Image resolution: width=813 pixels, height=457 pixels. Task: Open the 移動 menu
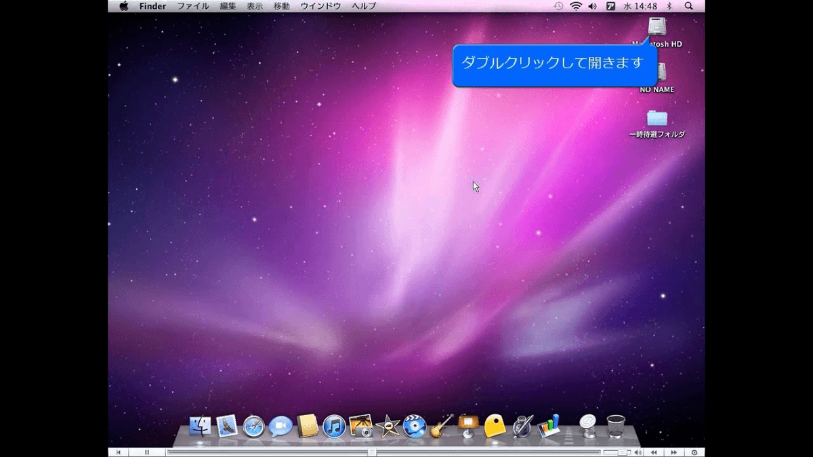281,6
